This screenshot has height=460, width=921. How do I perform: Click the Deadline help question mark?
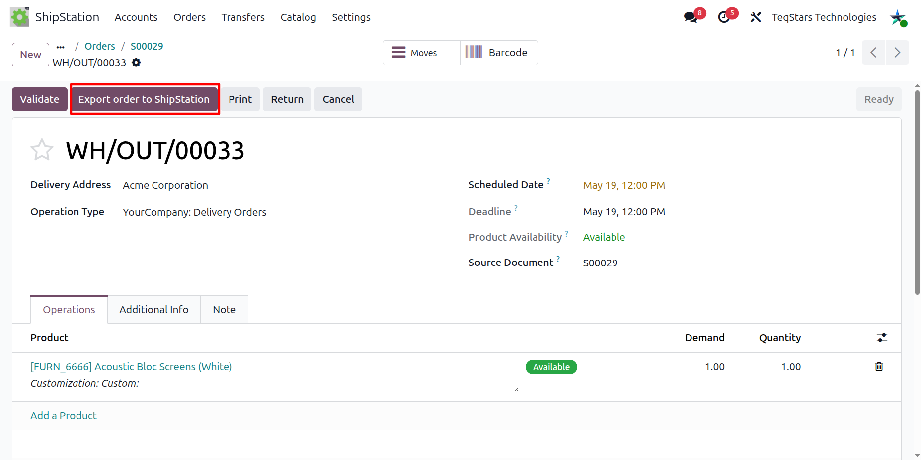click(516, 208)
